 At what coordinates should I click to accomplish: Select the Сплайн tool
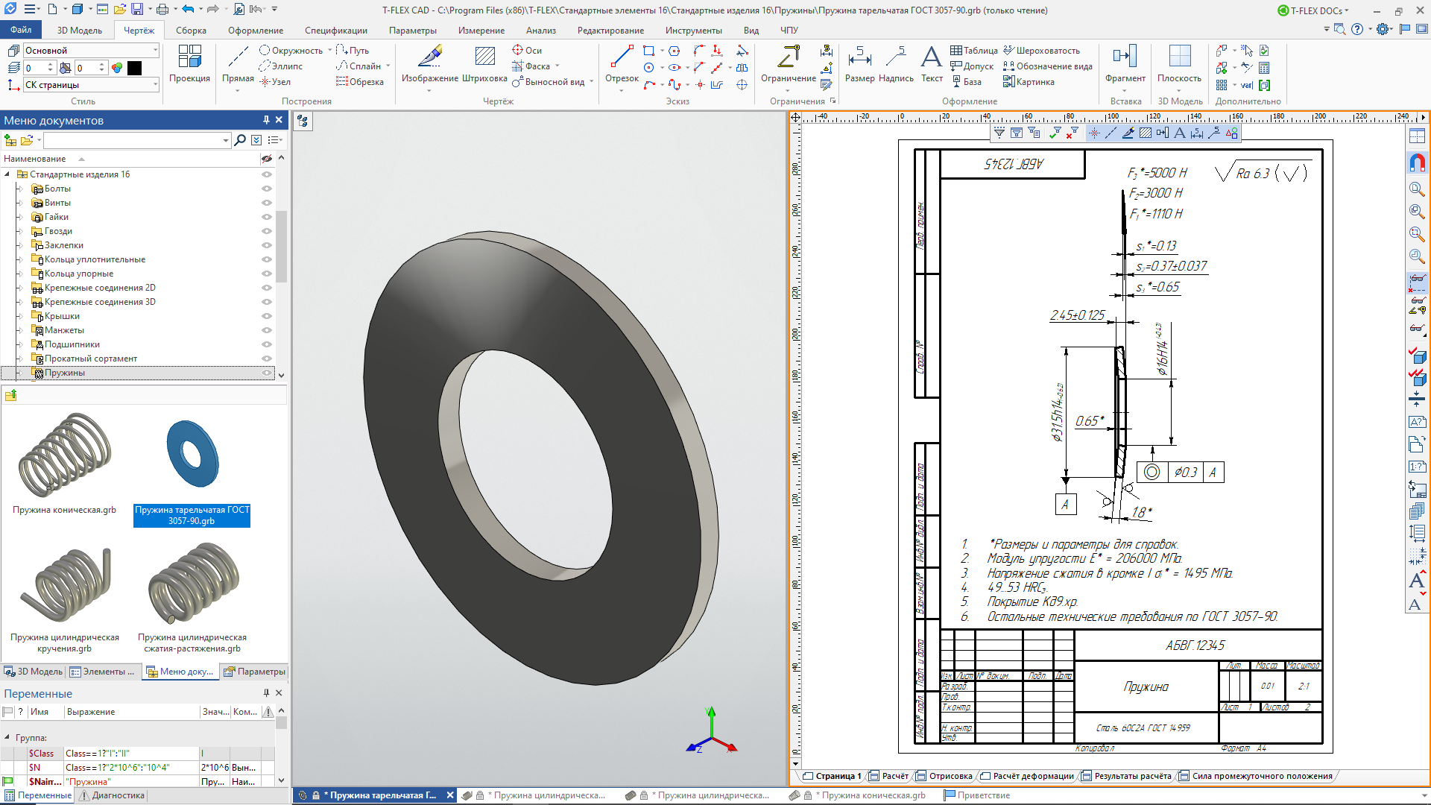pyautogui.click(x=358, y=66)
